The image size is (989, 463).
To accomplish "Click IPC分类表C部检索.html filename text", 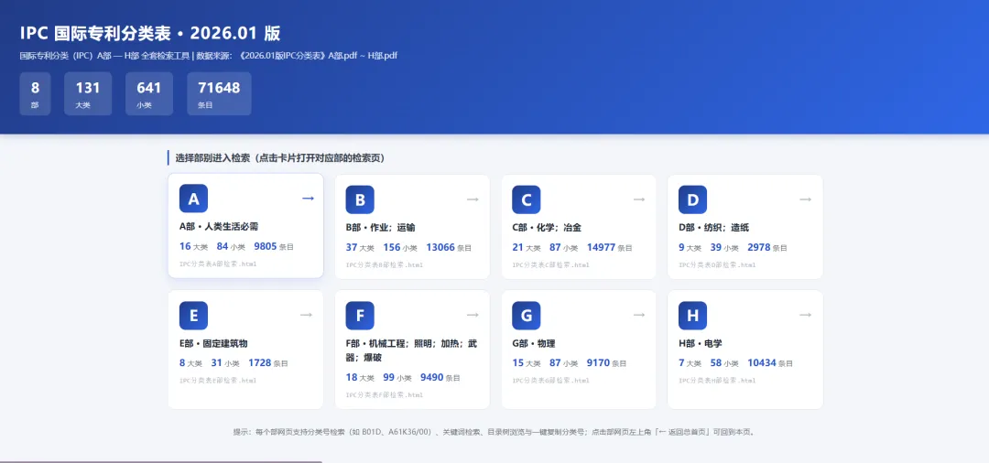I will point(550,265).
